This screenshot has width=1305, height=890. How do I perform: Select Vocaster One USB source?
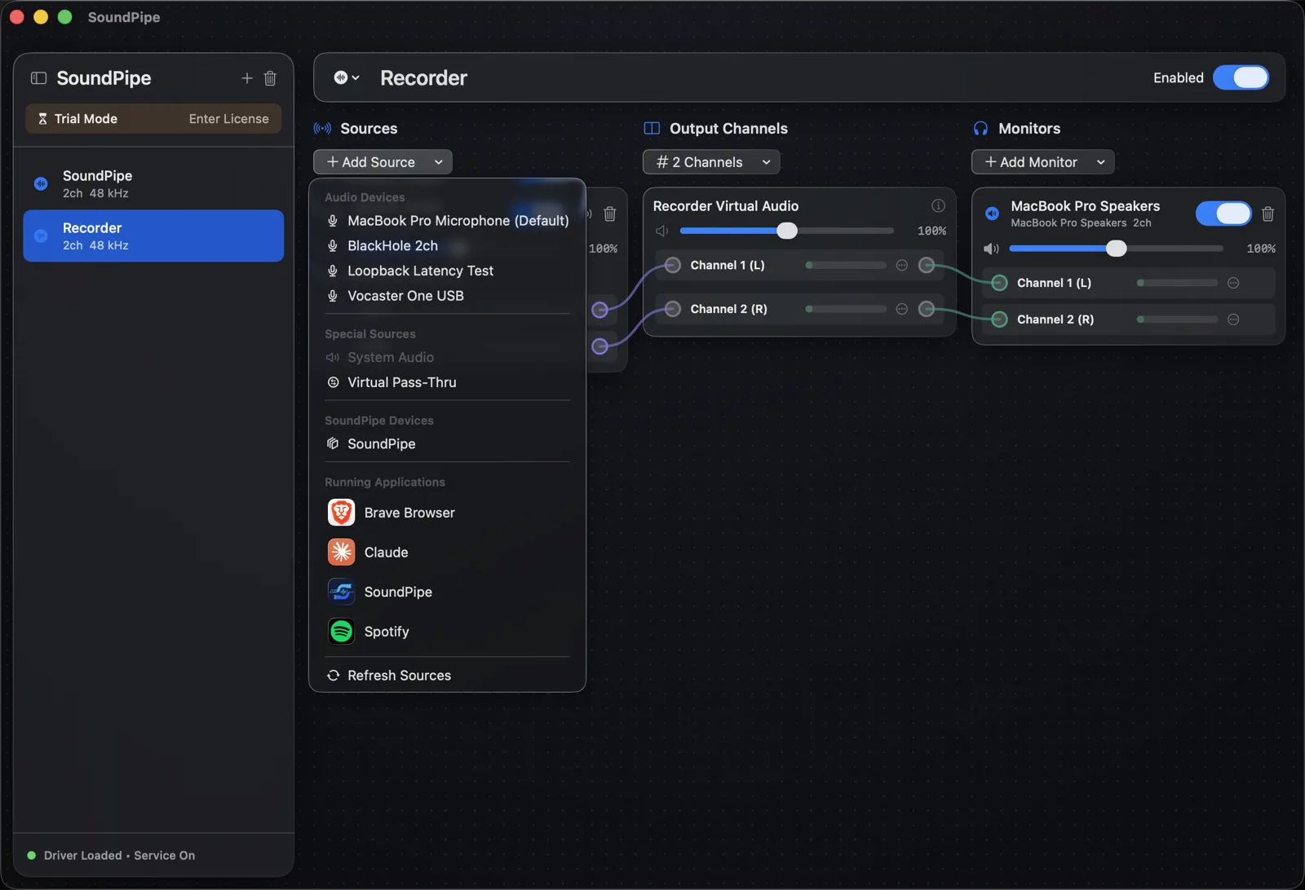pyautogui.click(x=447, y=296)
